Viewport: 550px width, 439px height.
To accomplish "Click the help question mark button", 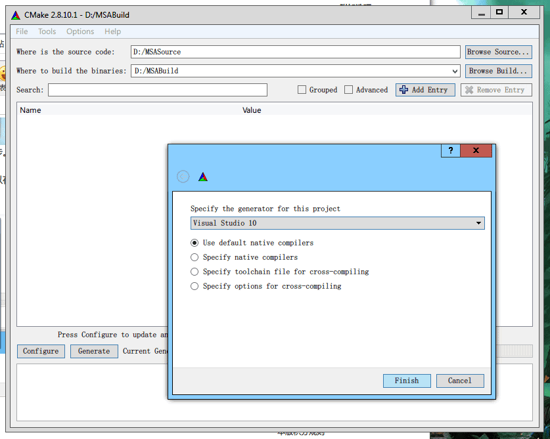I will pyautogui.click(x=450, y=151).
